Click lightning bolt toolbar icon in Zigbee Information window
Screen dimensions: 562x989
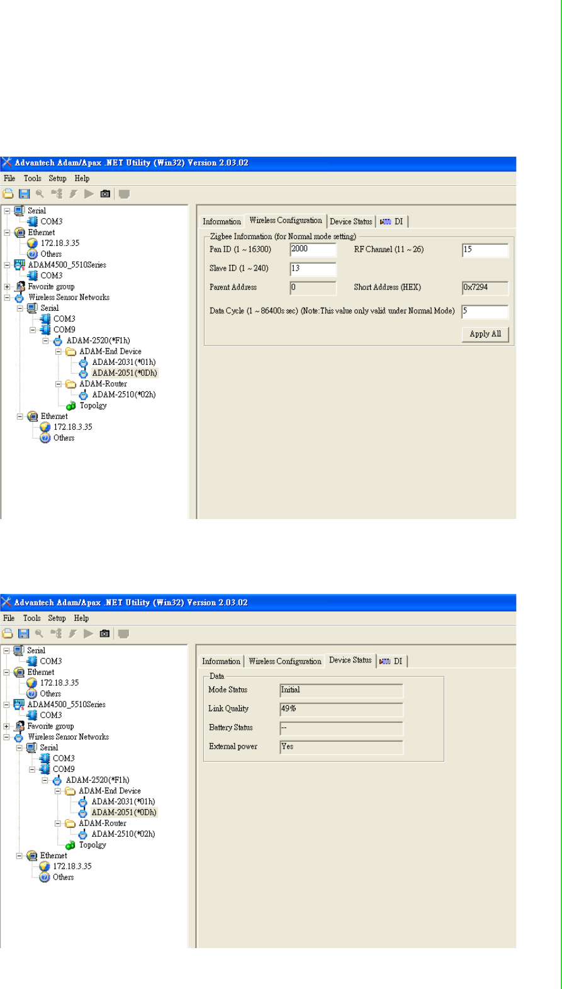click(x=73, y=194)
